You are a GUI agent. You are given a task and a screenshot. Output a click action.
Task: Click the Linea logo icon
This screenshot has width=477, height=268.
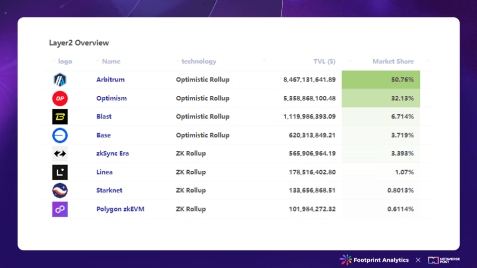click(60, 172)
